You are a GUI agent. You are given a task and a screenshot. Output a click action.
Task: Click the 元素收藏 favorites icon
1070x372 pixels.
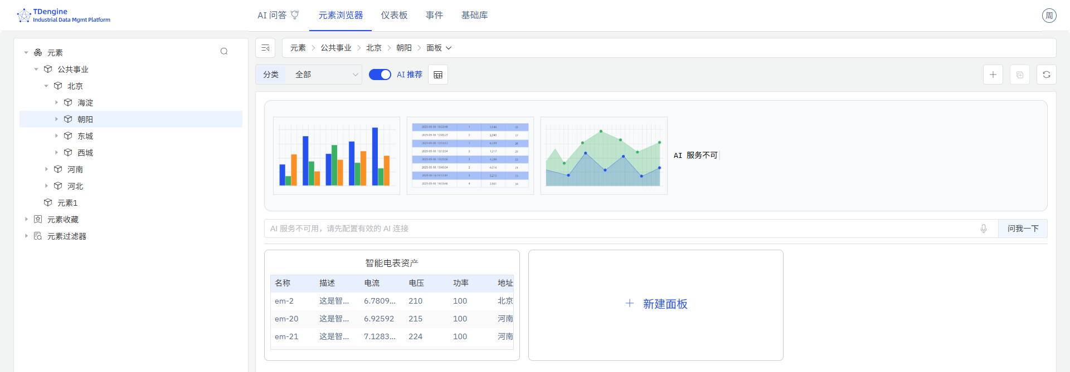coord(38,219)
